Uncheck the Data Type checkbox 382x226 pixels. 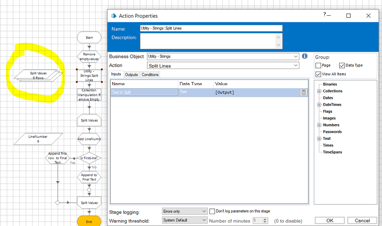pos(342,66)
